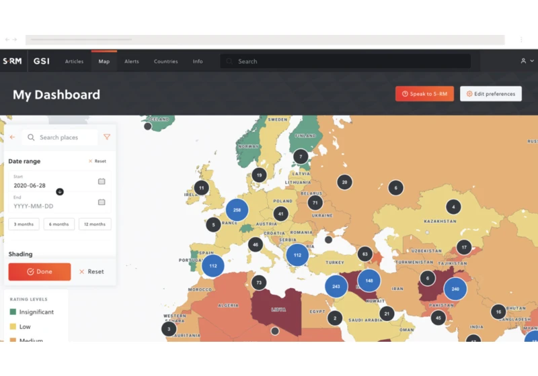Focus the top Search bar
This screenshot has width=538, height=376.
coord(345,61)
